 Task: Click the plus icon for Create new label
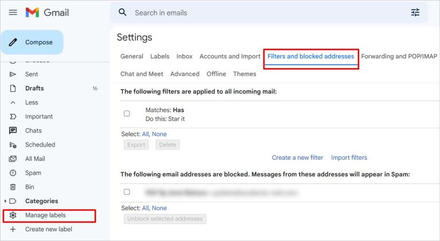(x=13, y=230)
